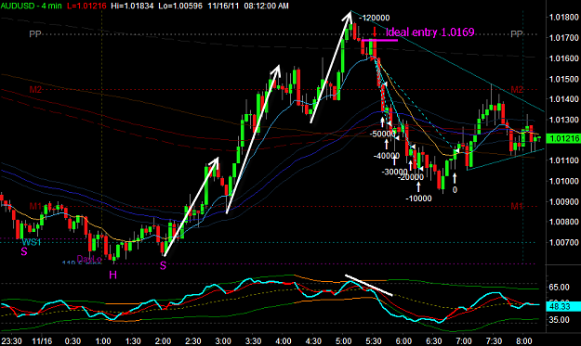Screen dimensions: 581x346
Task: Select the L=1.01216 last price readout
Action: click(x=86, y=6)
